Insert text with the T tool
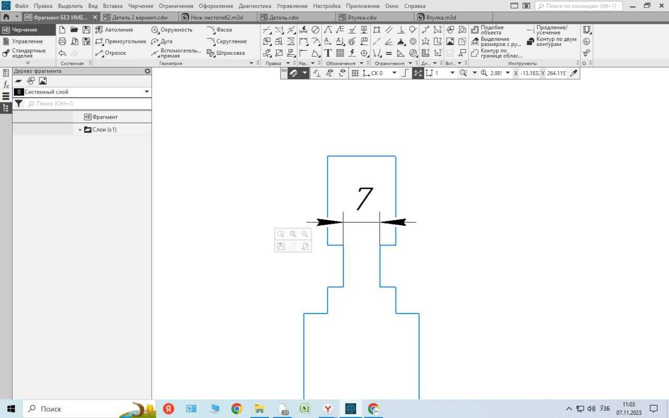This screenshot has height=418, width=669. pos(328,53)
